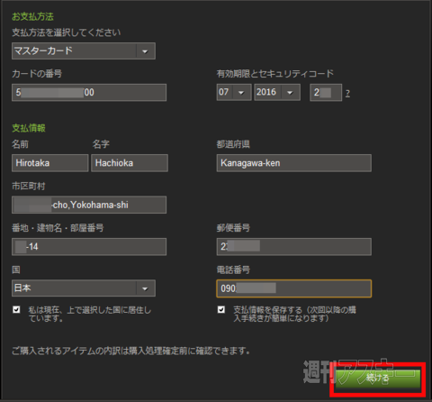Click the street address field ending in -14
The height and width of the screenshot is (402, 432).
click(89, 247)
